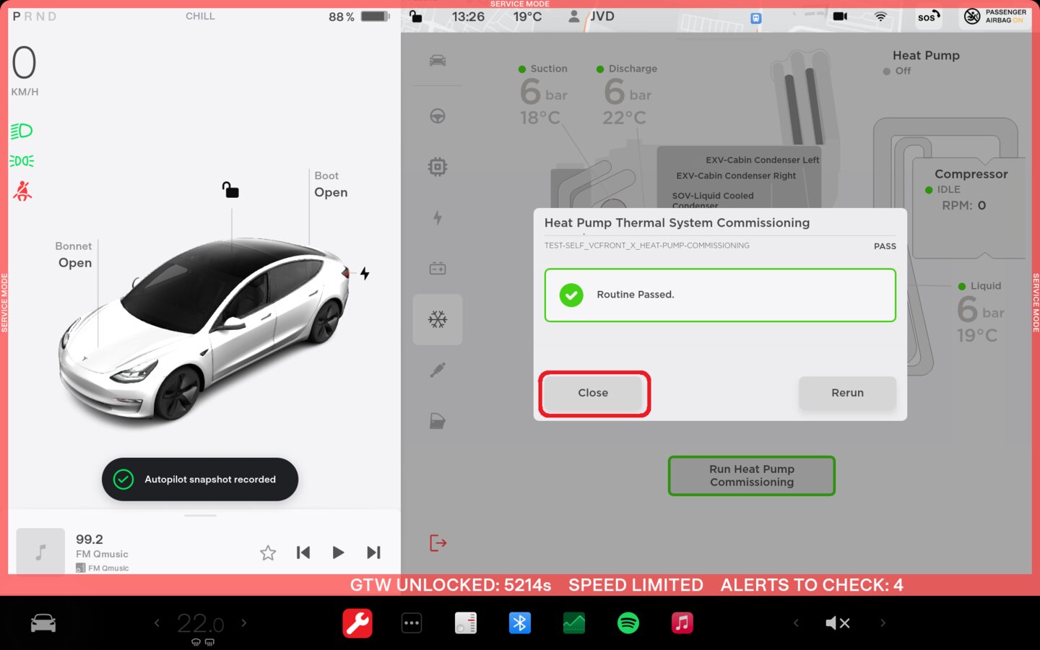The height and width of the screenshot is (650, 1040).
Task: Increase cabin temperature with right chevron
Action: pos(244,623)
